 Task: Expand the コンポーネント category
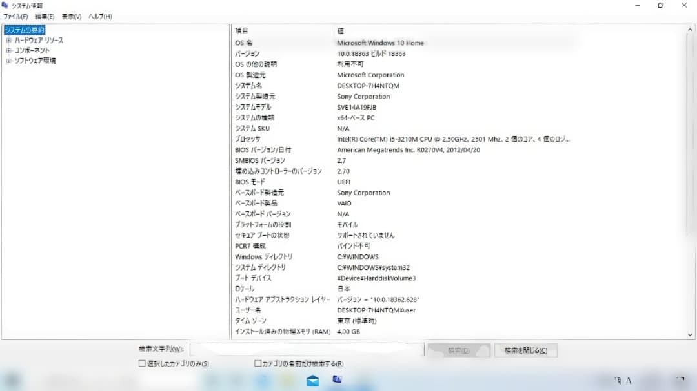tap(9, 50)
